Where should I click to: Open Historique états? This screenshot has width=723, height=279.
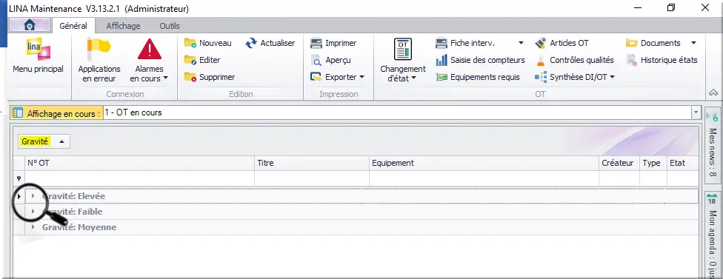(662, 60)
